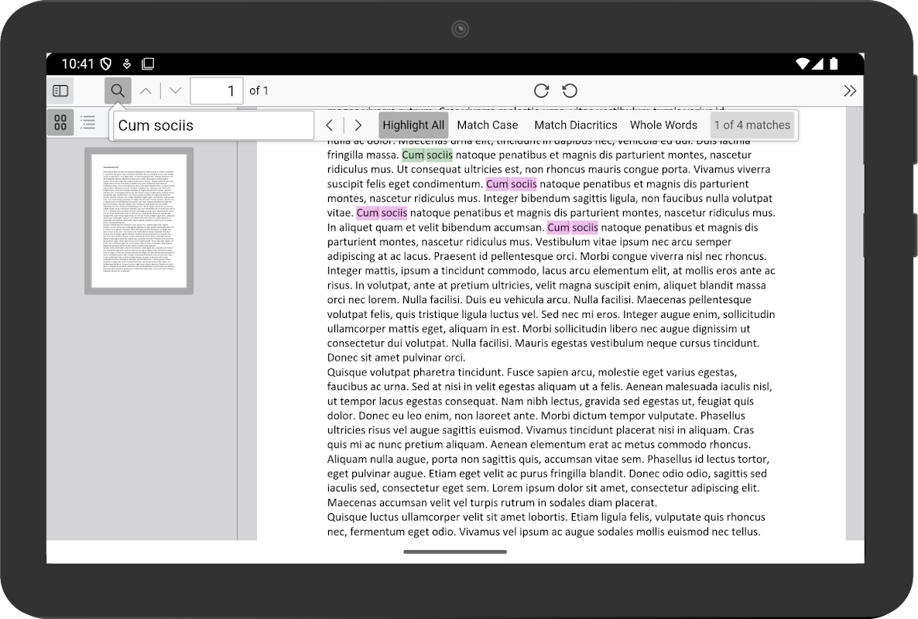Close the find bar using the magnifier icon
Image resolution: width=918 pixels, height=619 pixels.
coord(118,91)
